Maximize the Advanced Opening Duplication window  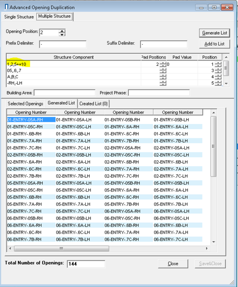click(214, 8)
